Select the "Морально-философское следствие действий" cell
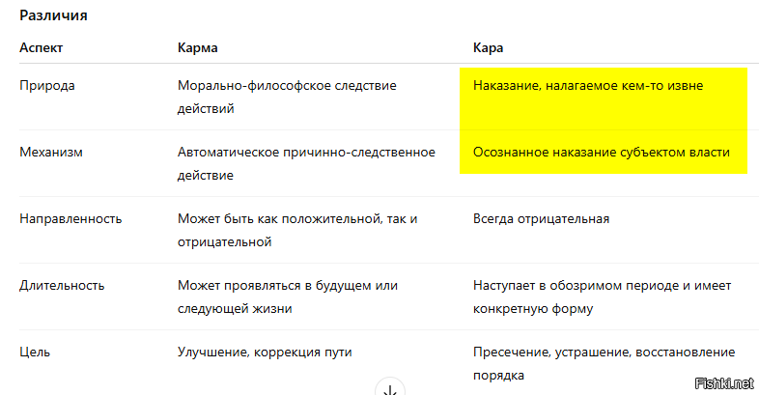Image resolution: width=759 pixels, height=395 pixels. [287, 97]
